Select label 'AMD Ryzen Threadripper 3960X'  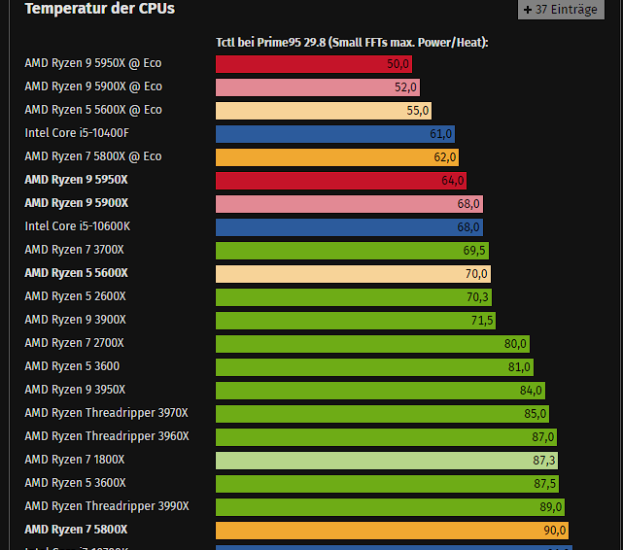pos(107,436)
